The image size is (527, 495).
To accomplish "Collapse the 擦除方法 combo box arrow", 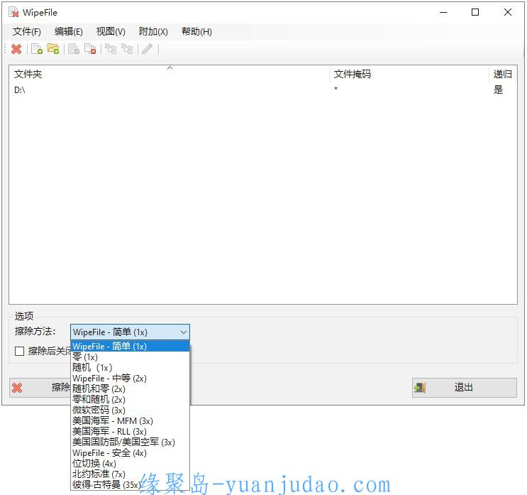I will [x=184, y=332].
